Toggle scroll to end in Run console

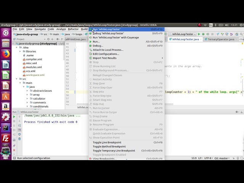[19, 130]
